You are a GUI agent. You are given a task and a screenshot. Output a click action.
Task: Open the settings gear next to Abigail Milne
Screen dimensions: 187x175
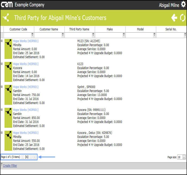[183, 4]
